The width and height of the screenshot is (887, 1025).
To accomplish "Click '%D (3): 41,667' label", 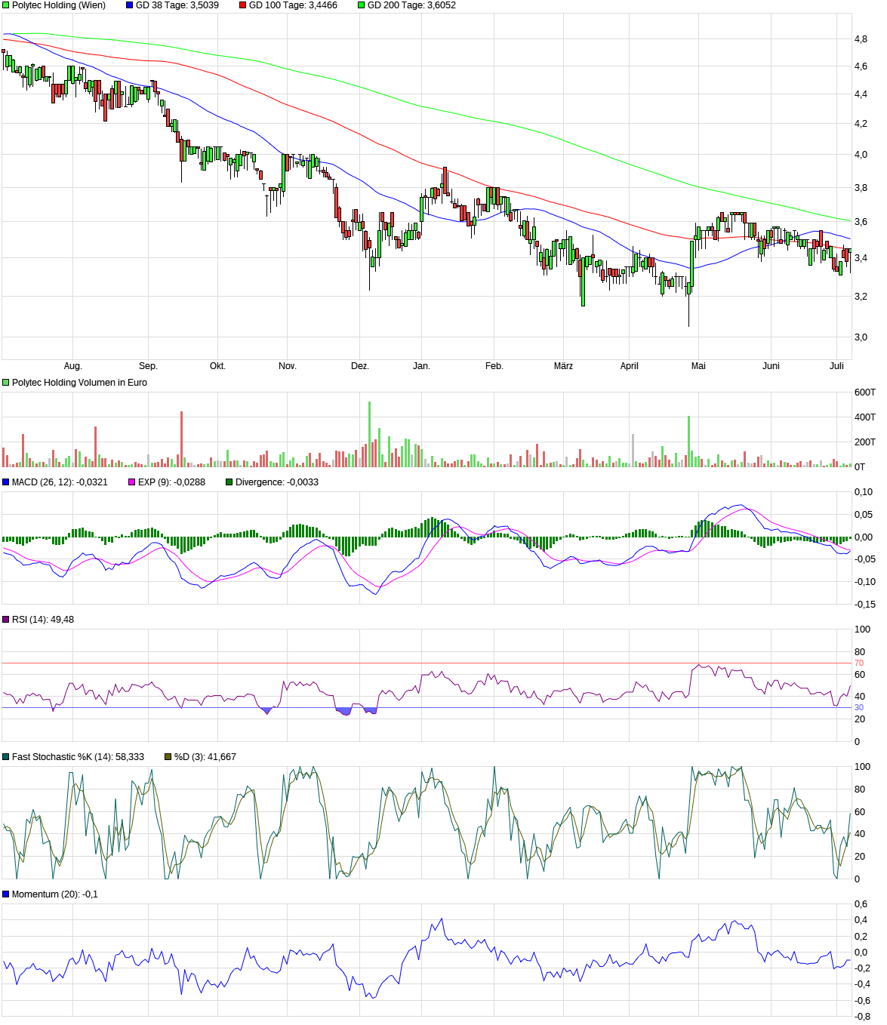I will point(205,757).
